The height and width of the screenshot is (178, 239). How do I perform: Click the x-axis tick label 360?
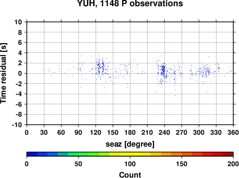click(x=233, y=132)
